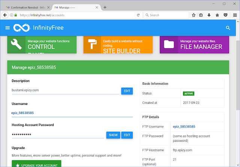Close the Confirmation Needed tab
Screen dimensions: 240x167
[48, 8]
